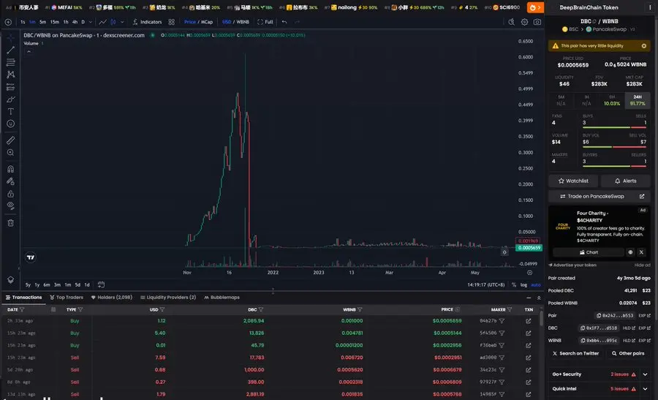Set chart range to 5y

28,284
